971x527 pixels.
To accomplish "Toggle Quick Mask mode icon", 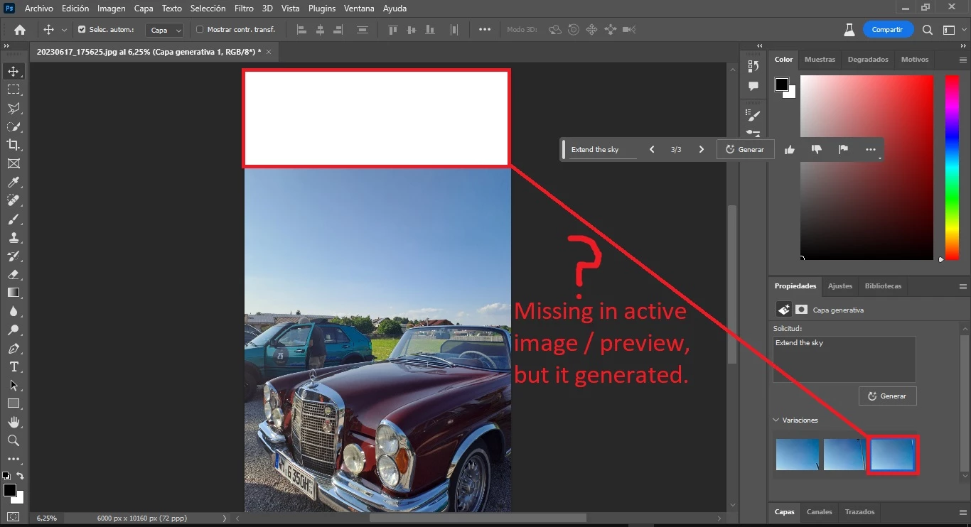I will pos(14,516).
